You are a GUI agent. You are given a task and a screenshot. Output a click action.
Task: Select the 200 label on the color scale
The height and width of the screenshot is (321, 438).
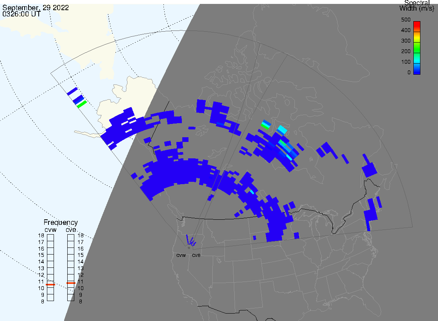pyautogui.click(x=406, y=51)
